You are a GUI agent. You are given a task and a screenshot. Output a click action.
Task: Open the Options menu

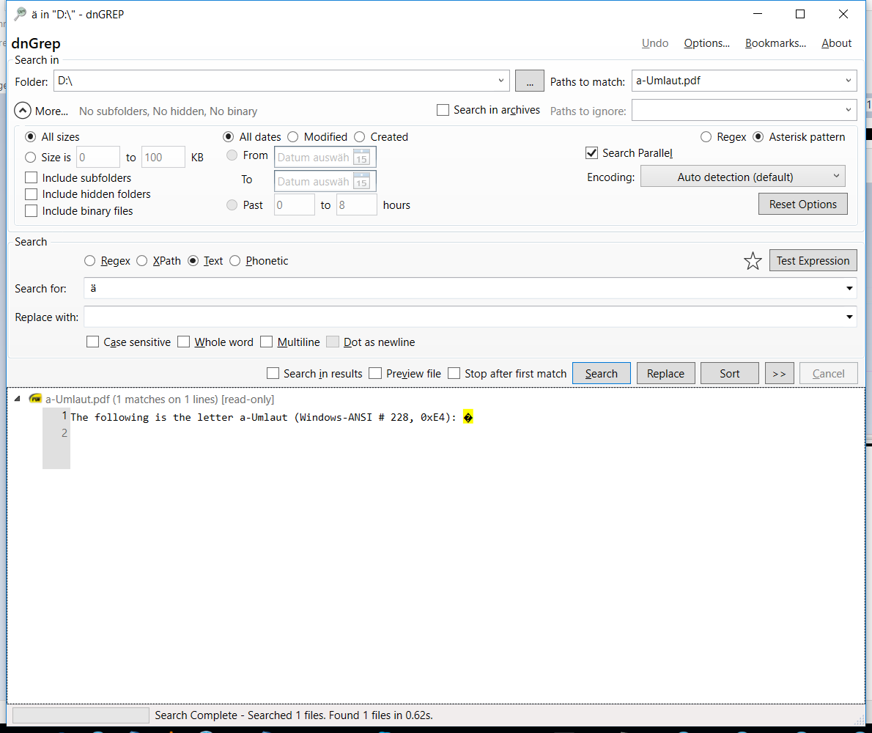coord(706,43)
